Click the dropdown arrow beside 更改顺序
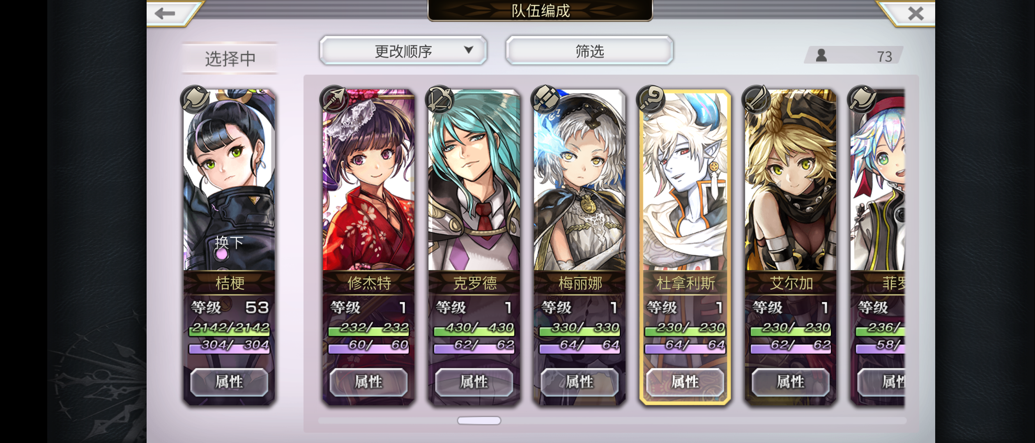Screen dimensions: 1035x443 point(469,50)
